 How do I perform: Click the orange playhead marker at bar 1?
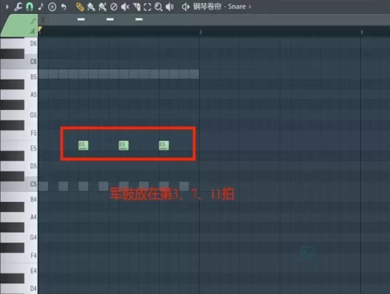coord(40,30)
